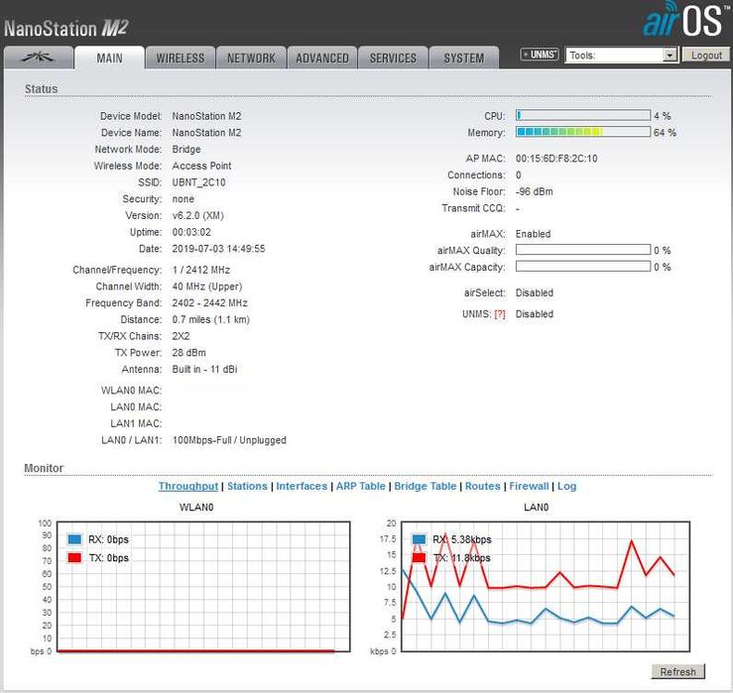Screen dimensions: 733x693
Task: Show the Interfaces monitor view
Action: [302, 486]
